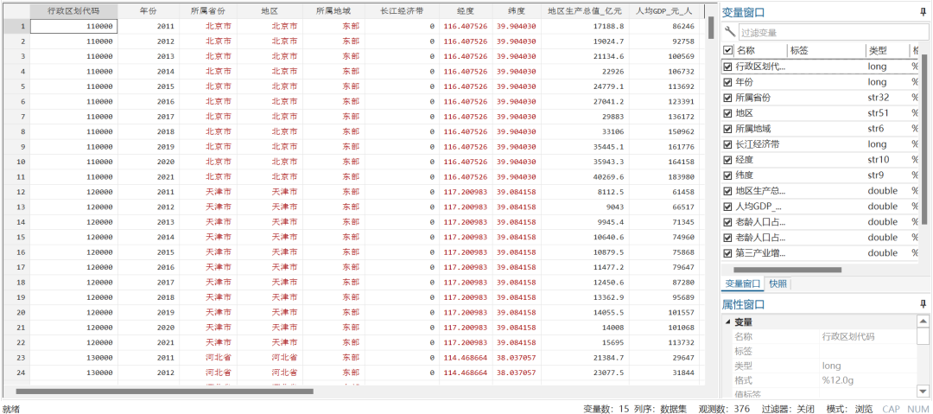The height and width of the screenshot is (414, 933).
Task: Click the variable list vertical scrollbar
Action: click(x=924, y=140)
